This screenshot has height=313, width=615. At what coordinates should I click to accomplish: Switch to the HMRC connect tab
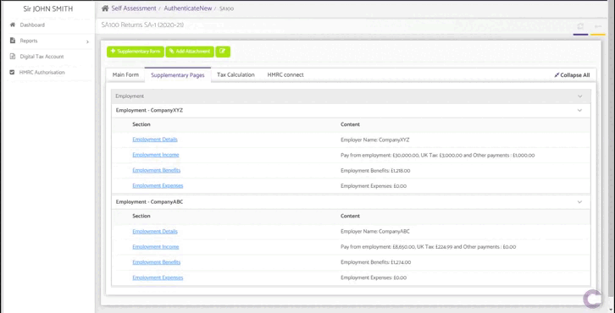285,74
